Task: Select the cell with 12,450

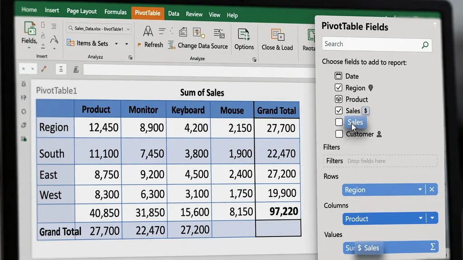Action: 97,127
